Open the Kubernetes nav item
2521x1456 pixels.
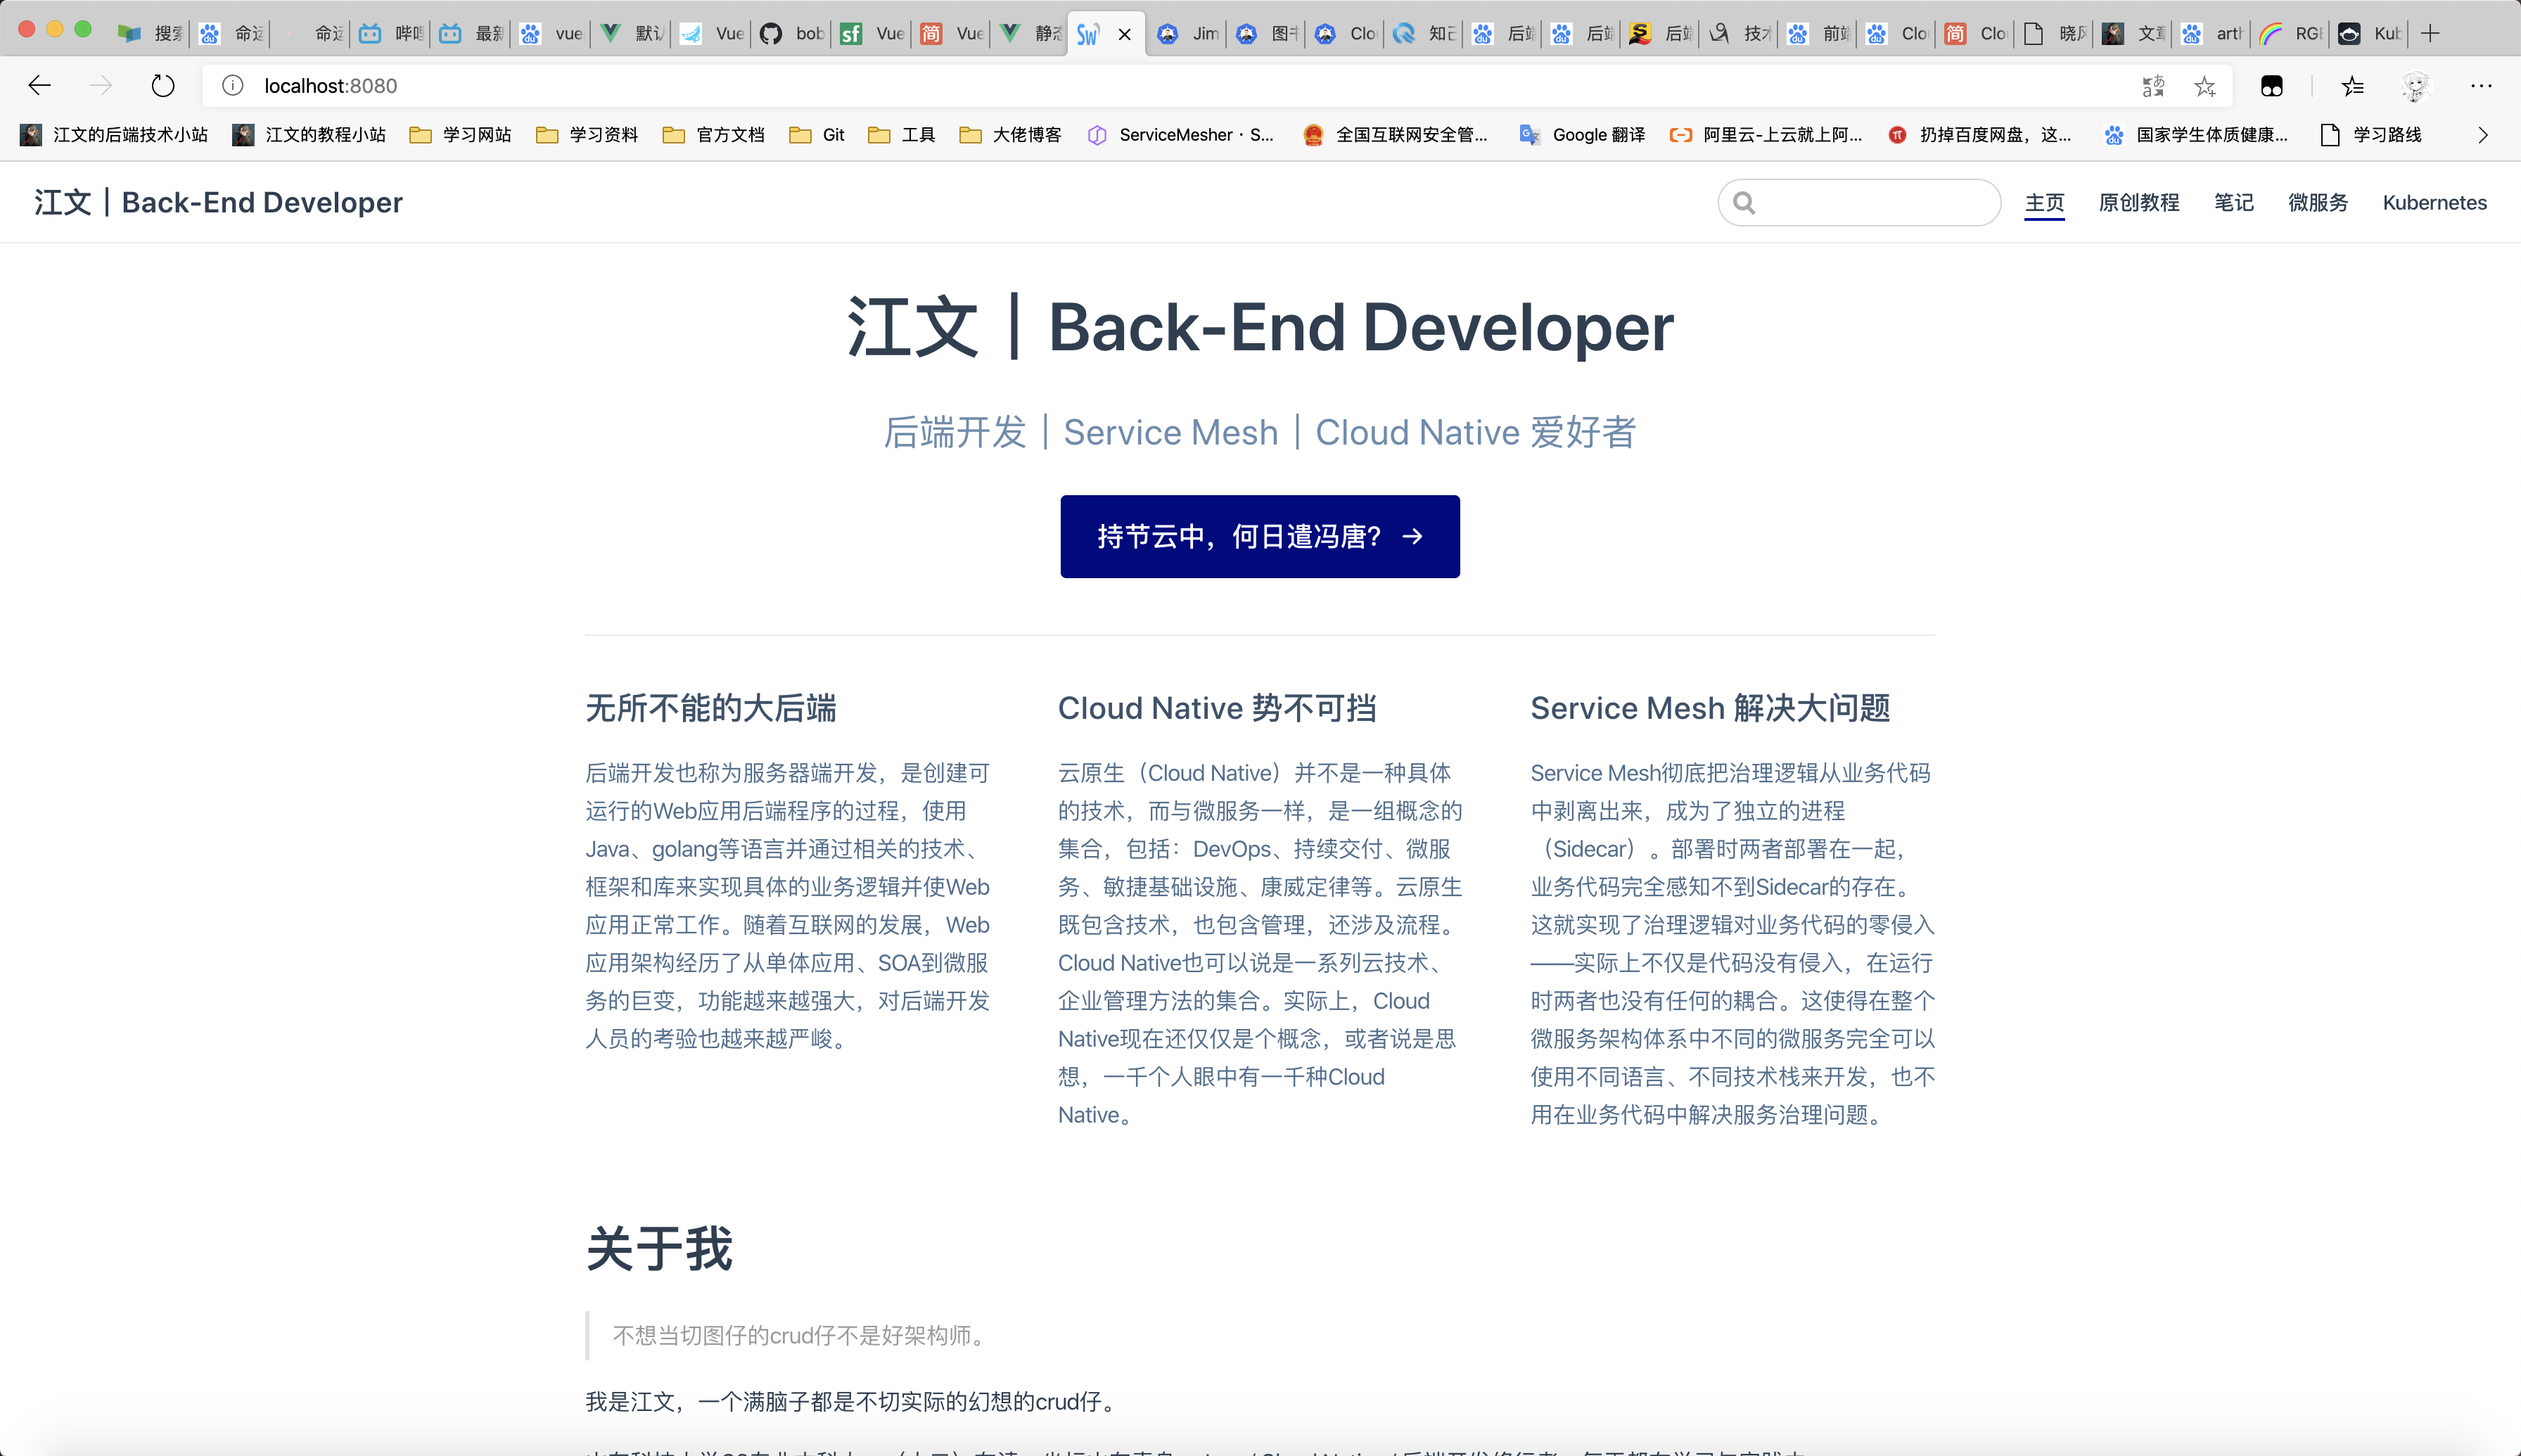pos(2434,203)
